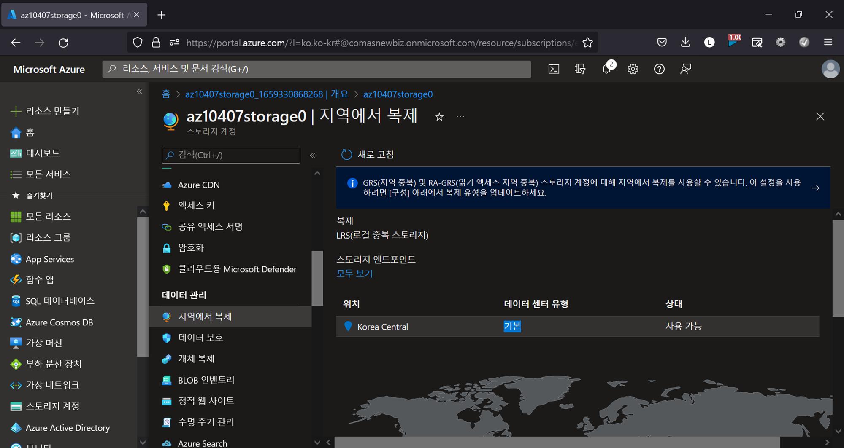
Task: Open 스토리지 계정 in sidebar
Action: (x=44, y=406)
